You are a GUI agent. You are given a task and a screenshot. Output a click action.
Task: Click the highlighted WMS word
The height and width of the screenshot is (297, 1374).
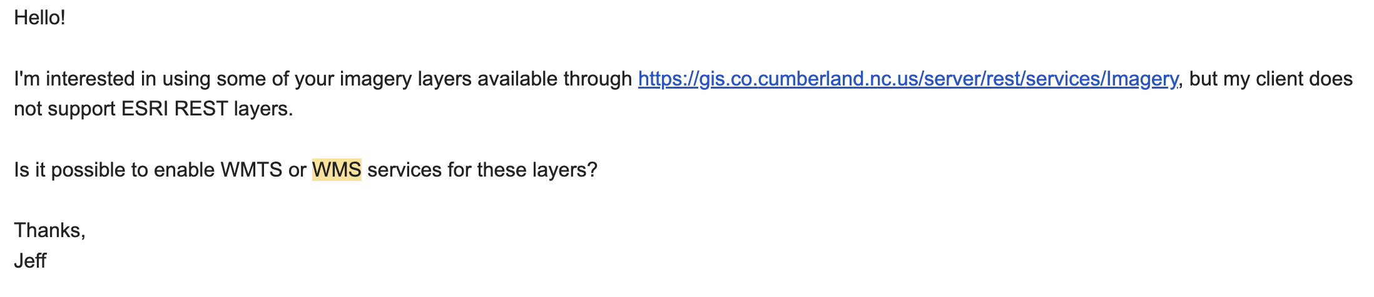[337, 170]
